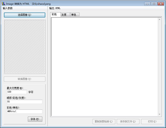This screenshot has height=128, width=166.
Task: Switch to the 单色 (Monochrome) tab
Action: pos(75,15)
